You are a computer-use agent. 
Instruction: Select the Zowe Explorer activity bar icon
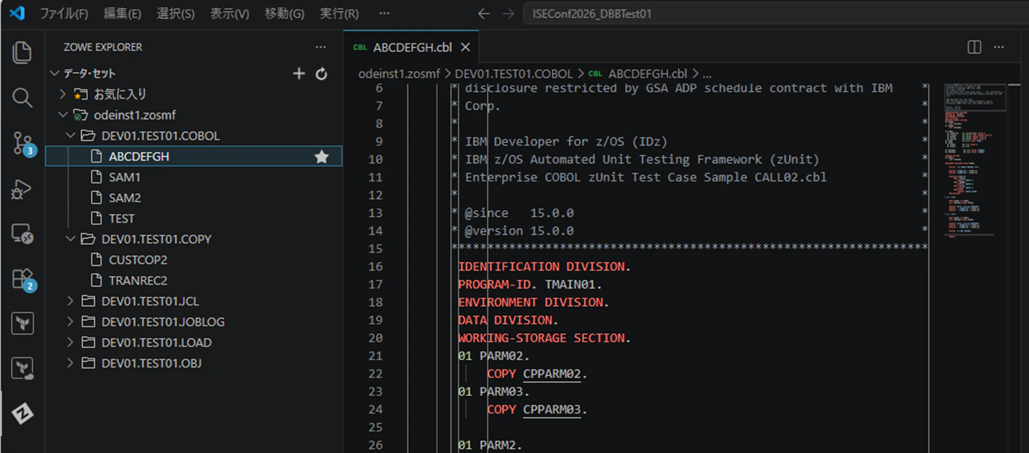[x=22, y=413]
